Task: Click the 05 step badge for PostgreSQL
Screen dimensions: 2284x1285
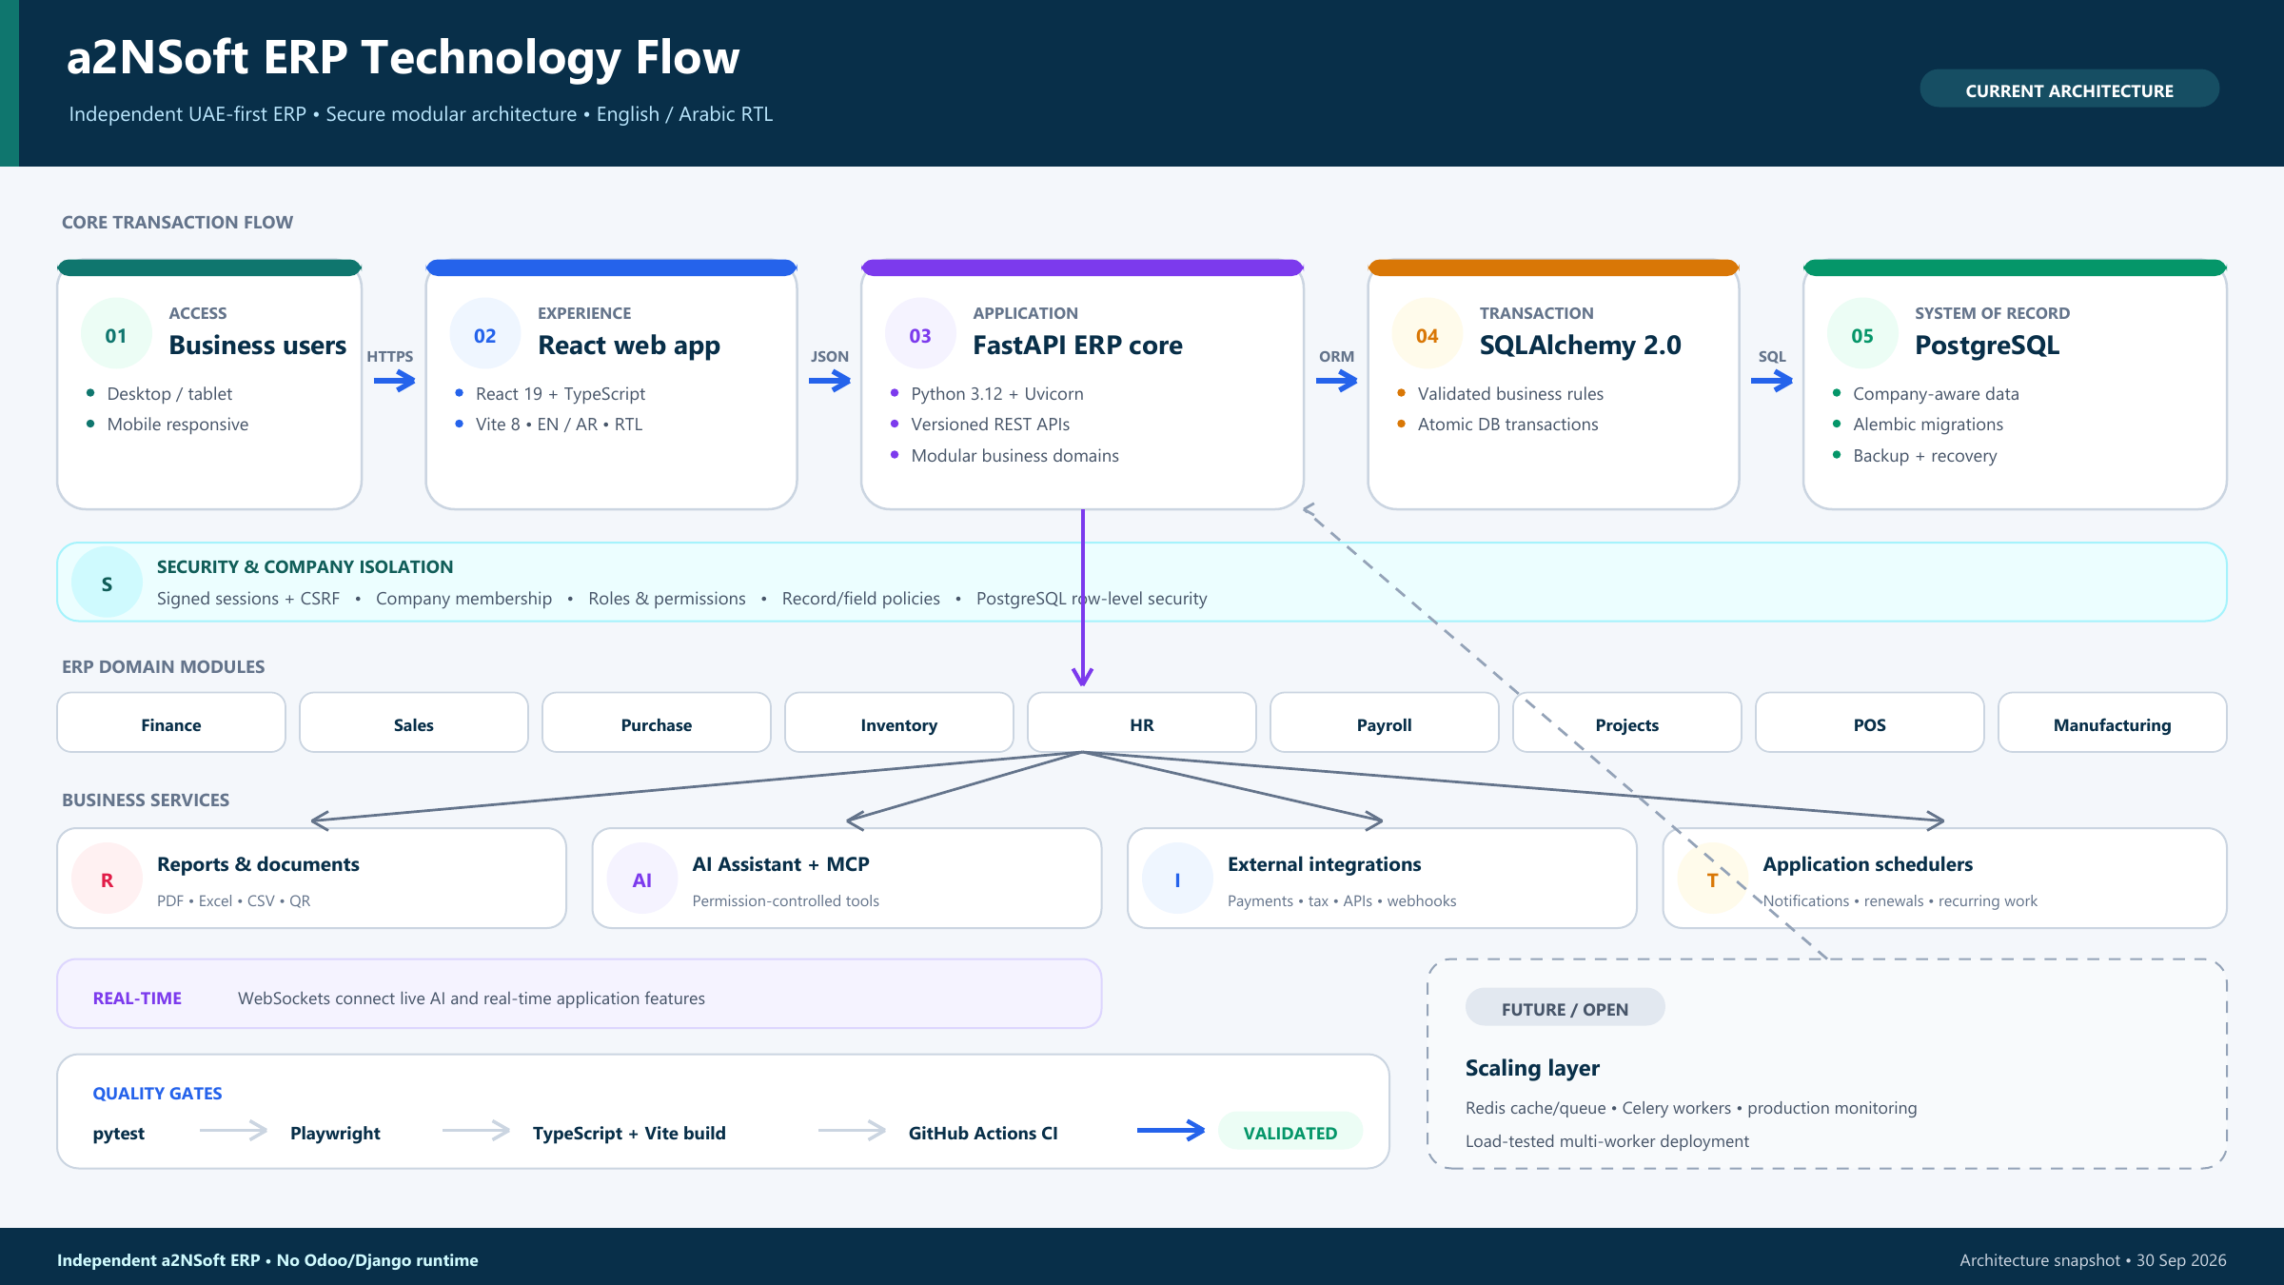Action: 1862,335
